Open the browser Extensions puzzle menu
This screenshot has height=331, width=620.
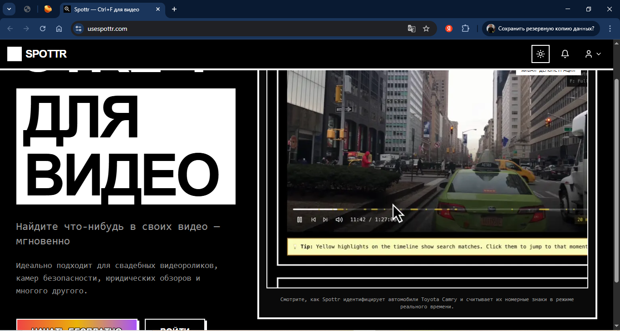[x=465, y=29]
